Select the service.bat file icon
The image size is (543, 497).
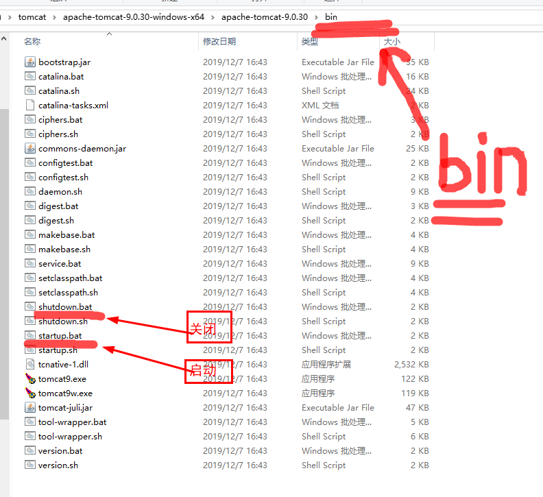click(30, 263)
